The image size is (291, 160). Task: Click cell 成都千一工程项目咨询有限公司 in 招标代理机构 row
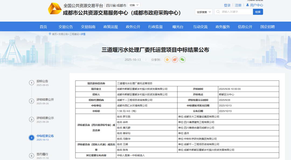click(147, 100)
